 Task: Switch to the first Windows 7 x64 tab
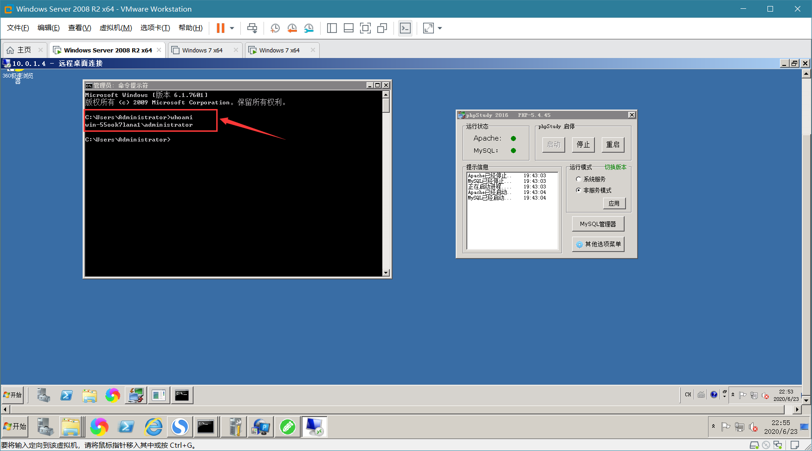[x=202, y=50]
